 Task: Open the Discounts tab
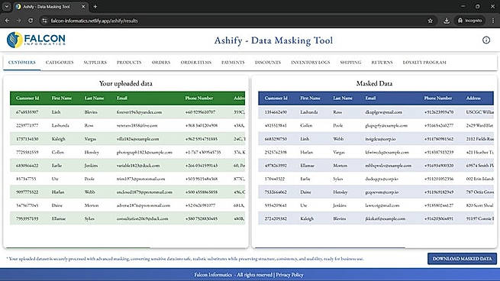pyautogui.click(x=268, y=63)
